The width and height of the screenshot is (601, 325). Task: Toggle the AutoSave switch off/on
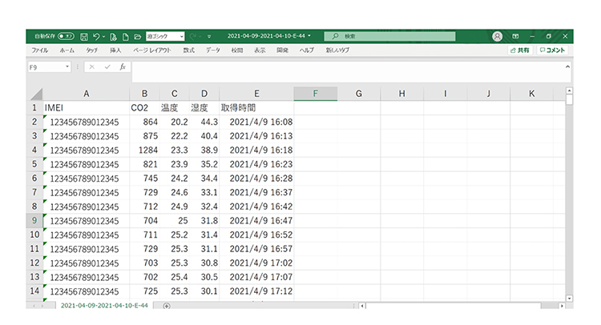tap(66, 36)
